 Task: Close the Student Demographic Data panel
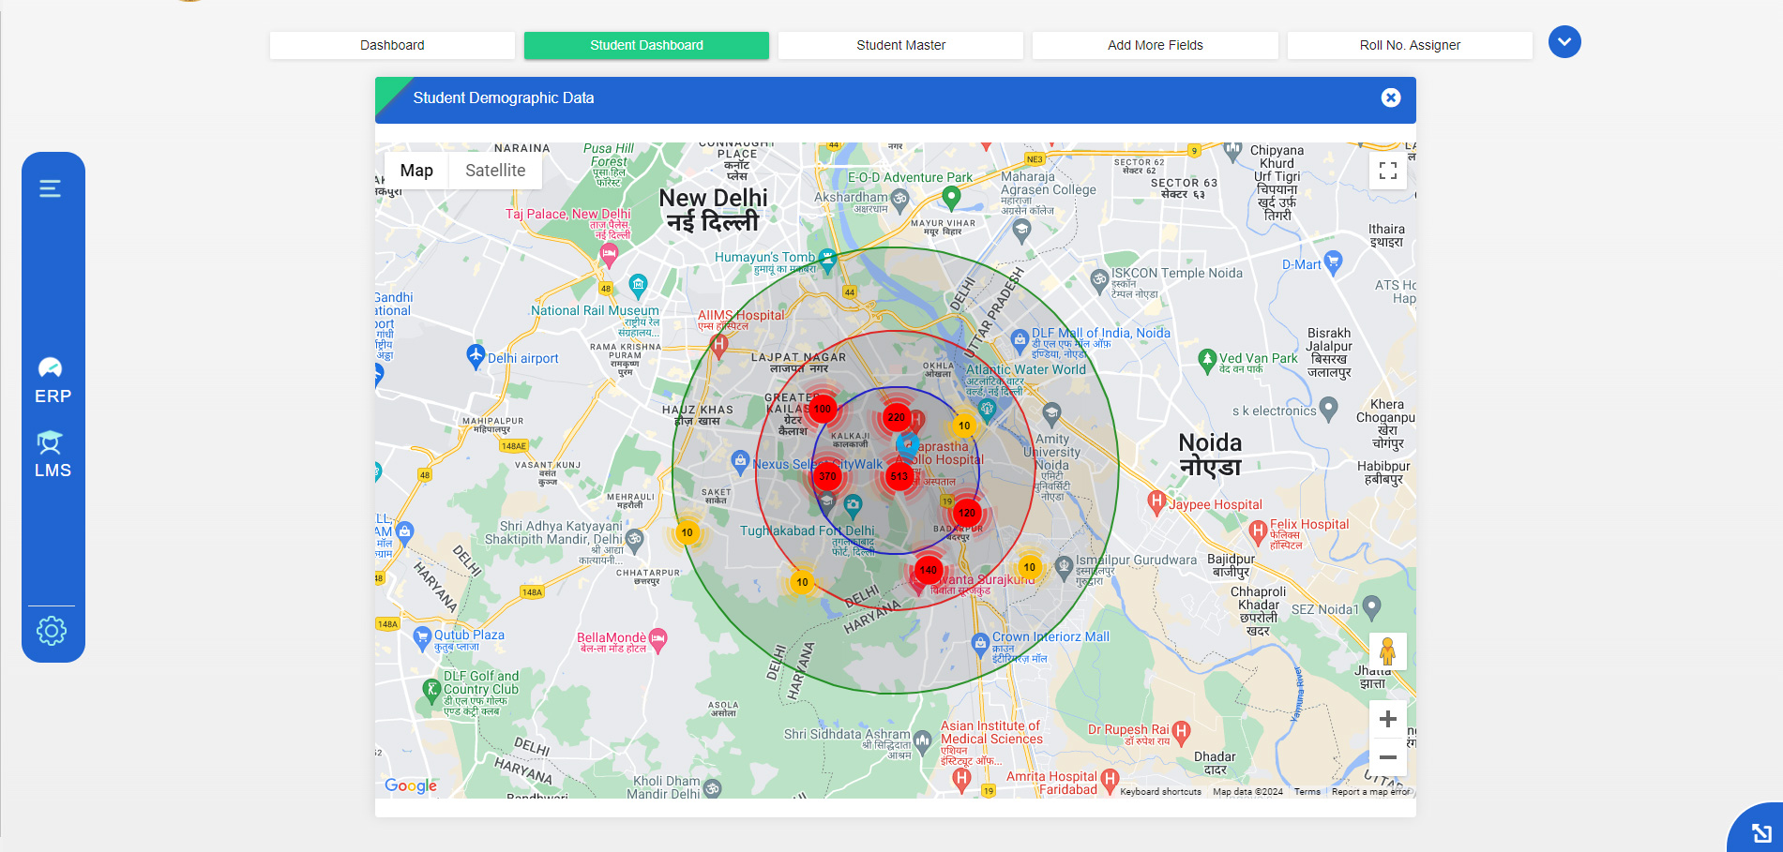coord(1391,97)
